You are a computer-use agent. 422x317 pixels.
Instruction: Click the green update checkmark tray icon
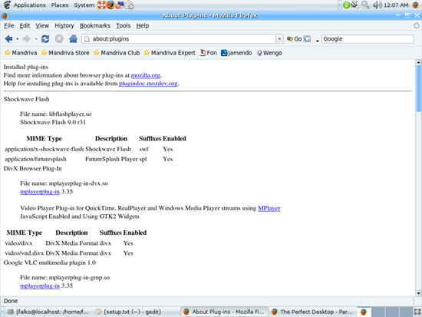[x=347, y=5]
